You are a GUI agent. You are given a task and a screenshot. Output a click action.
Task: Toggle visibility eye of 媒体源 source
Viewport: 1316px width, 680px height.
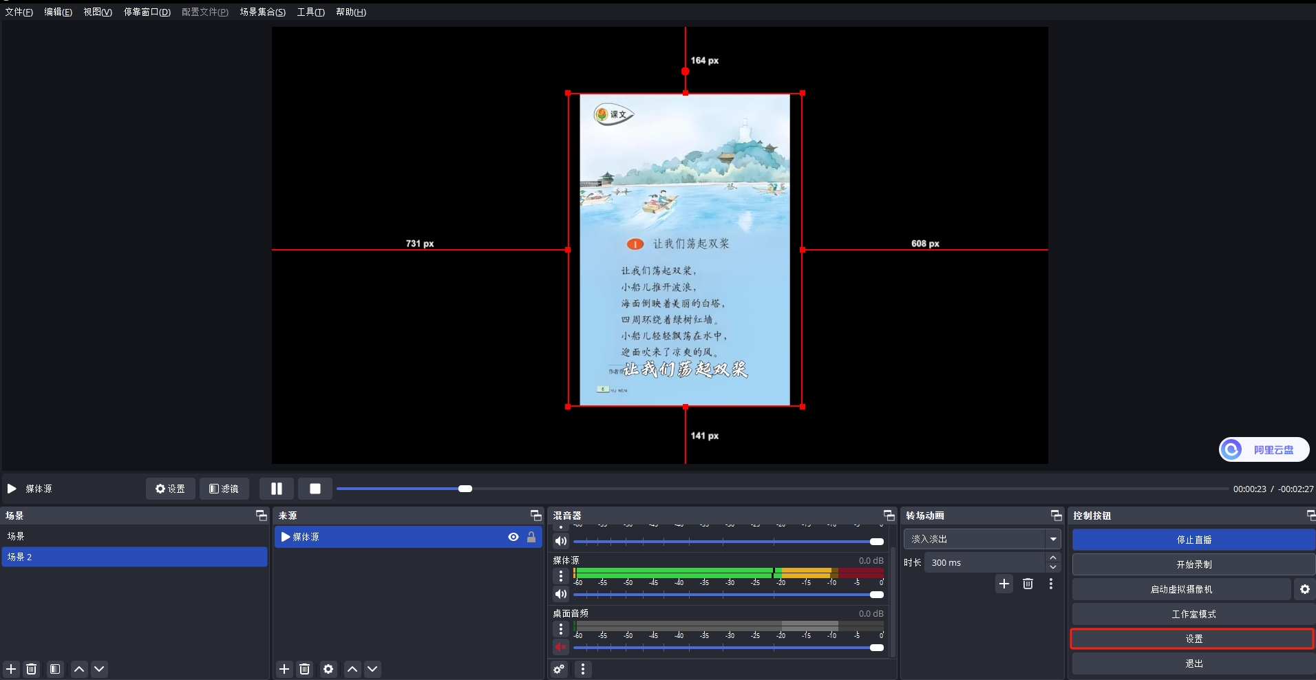tap(513, 537)
